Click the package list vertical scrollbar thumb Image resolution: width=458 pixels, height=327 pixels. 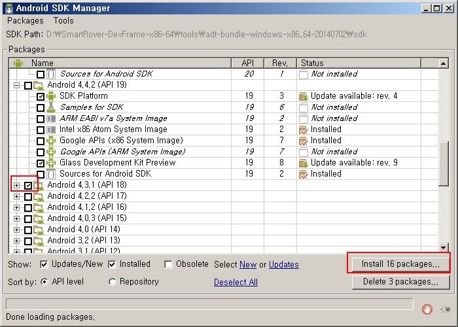pos(444,163)
